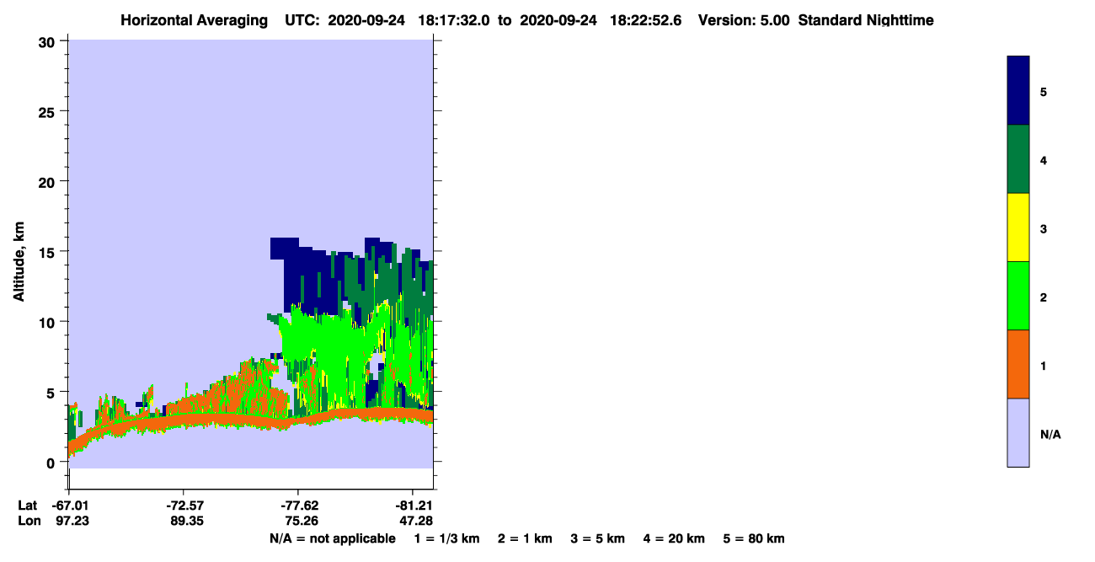This screenshot has width=1095, height=562.
Task: Click the 'Lat' row label
Action: click(28, 506)
